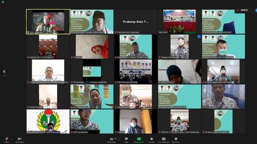Expand the Participants options caret
Screen dimensions: 257x144
click(x=120, y=139)
